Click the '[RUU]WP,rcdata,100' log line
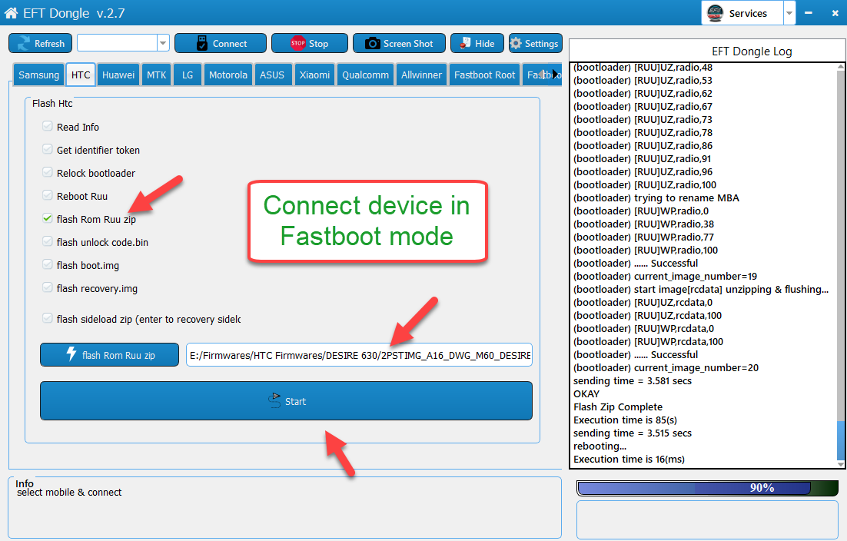The height and width of the screenshot is (541, 847). point(648,341)
